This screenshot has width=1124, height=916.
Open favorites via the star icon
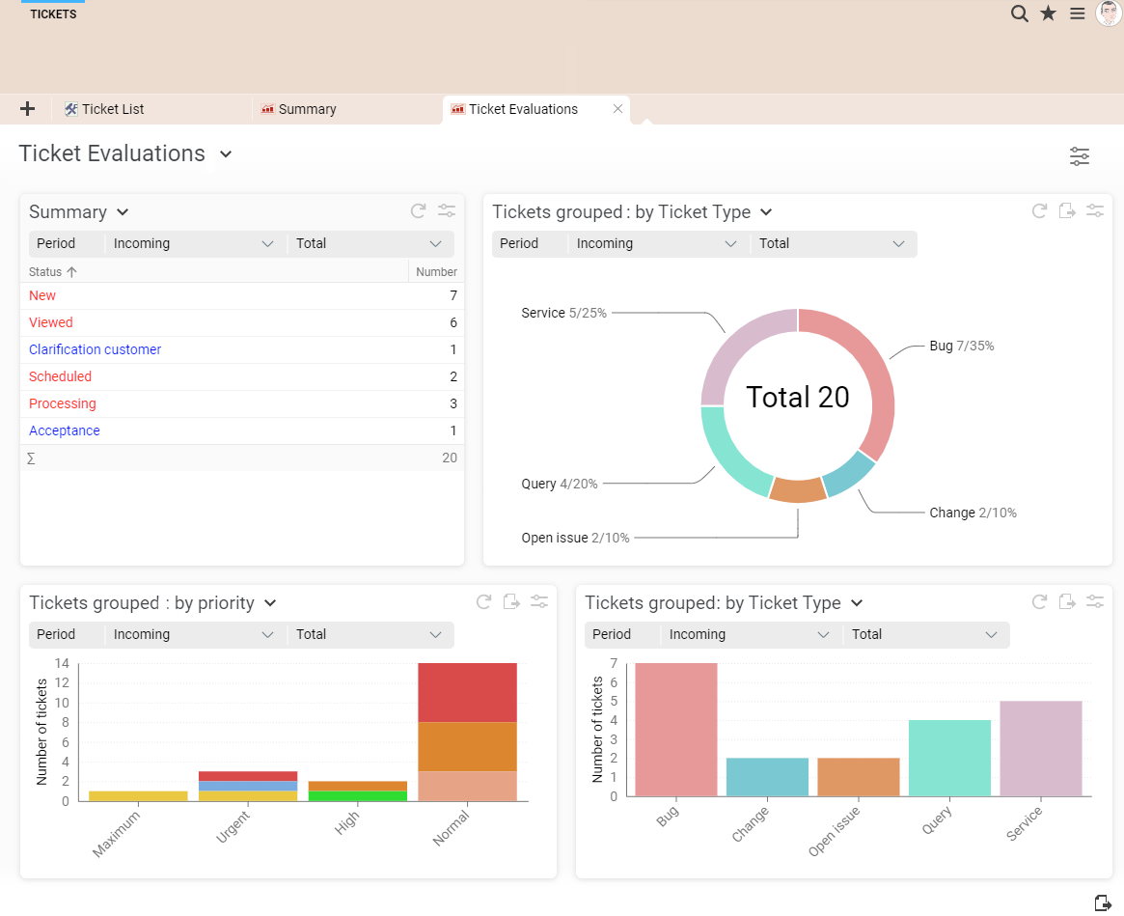click(x=1048, y=14)
